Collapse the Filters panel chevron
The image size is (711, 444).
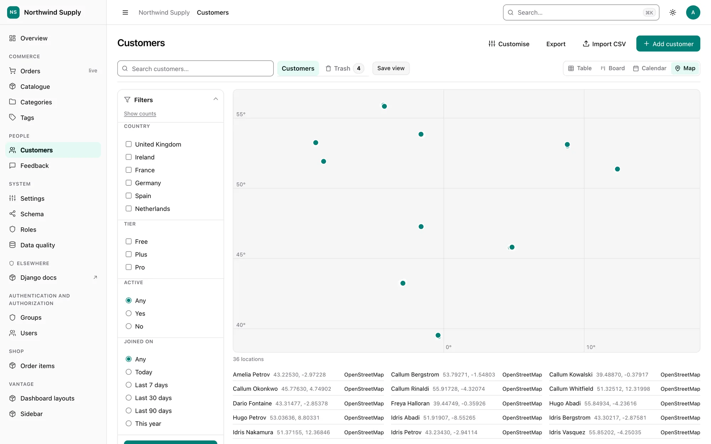pos(215,99)
